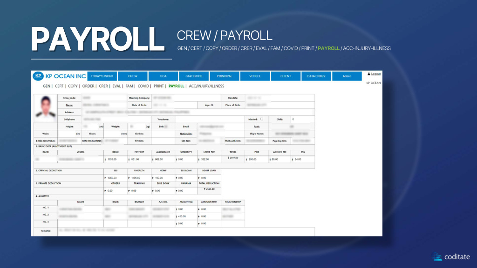The width and height of the screenshot is (477, 268).
Task: Open the TODAY'S WORK tab
Action: click(102, 76)
